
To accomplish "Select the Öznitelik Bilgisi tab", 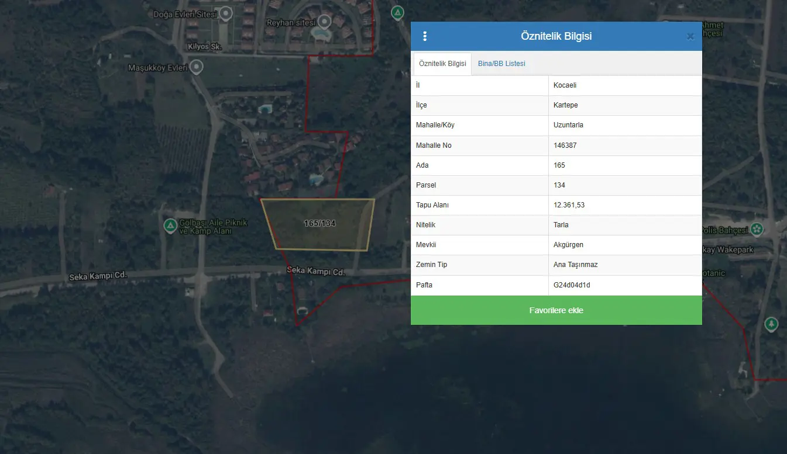I will click(x=442, y=64).
